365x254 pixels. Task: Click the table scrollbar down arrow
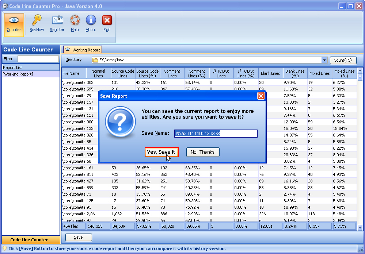[360, 228]
